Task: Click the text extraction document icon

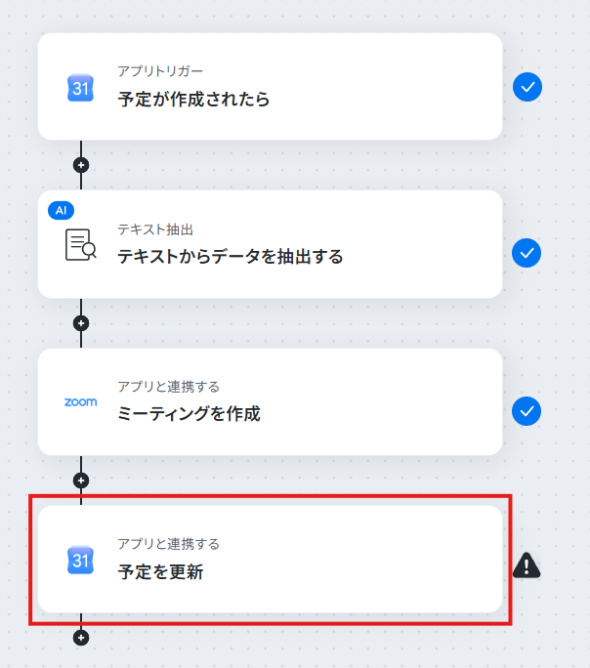Action: click(80, 244)
